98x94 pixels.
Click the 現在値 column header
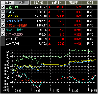39,3
